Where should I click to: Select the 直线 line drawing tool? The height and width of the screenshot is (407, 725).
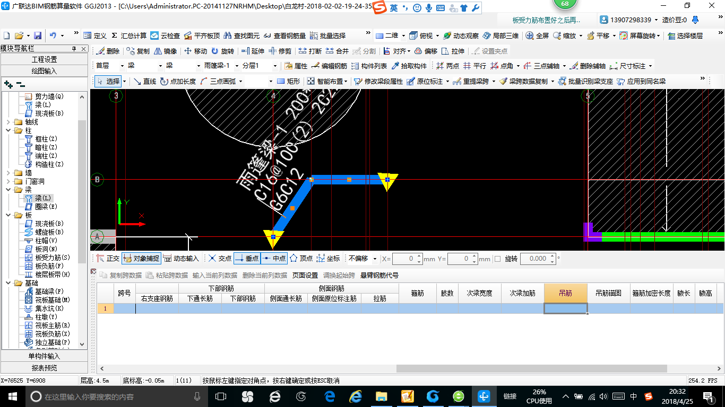(x=144, y=81)
